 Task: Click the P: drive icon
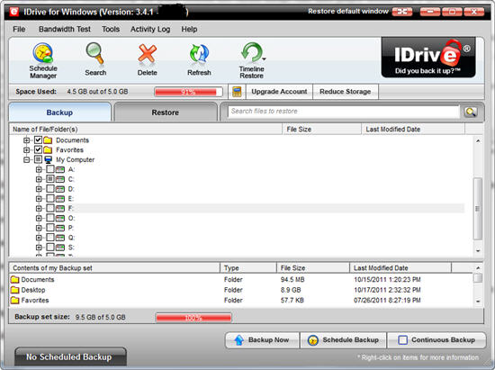pyautogui.click(x=60, y=228)
